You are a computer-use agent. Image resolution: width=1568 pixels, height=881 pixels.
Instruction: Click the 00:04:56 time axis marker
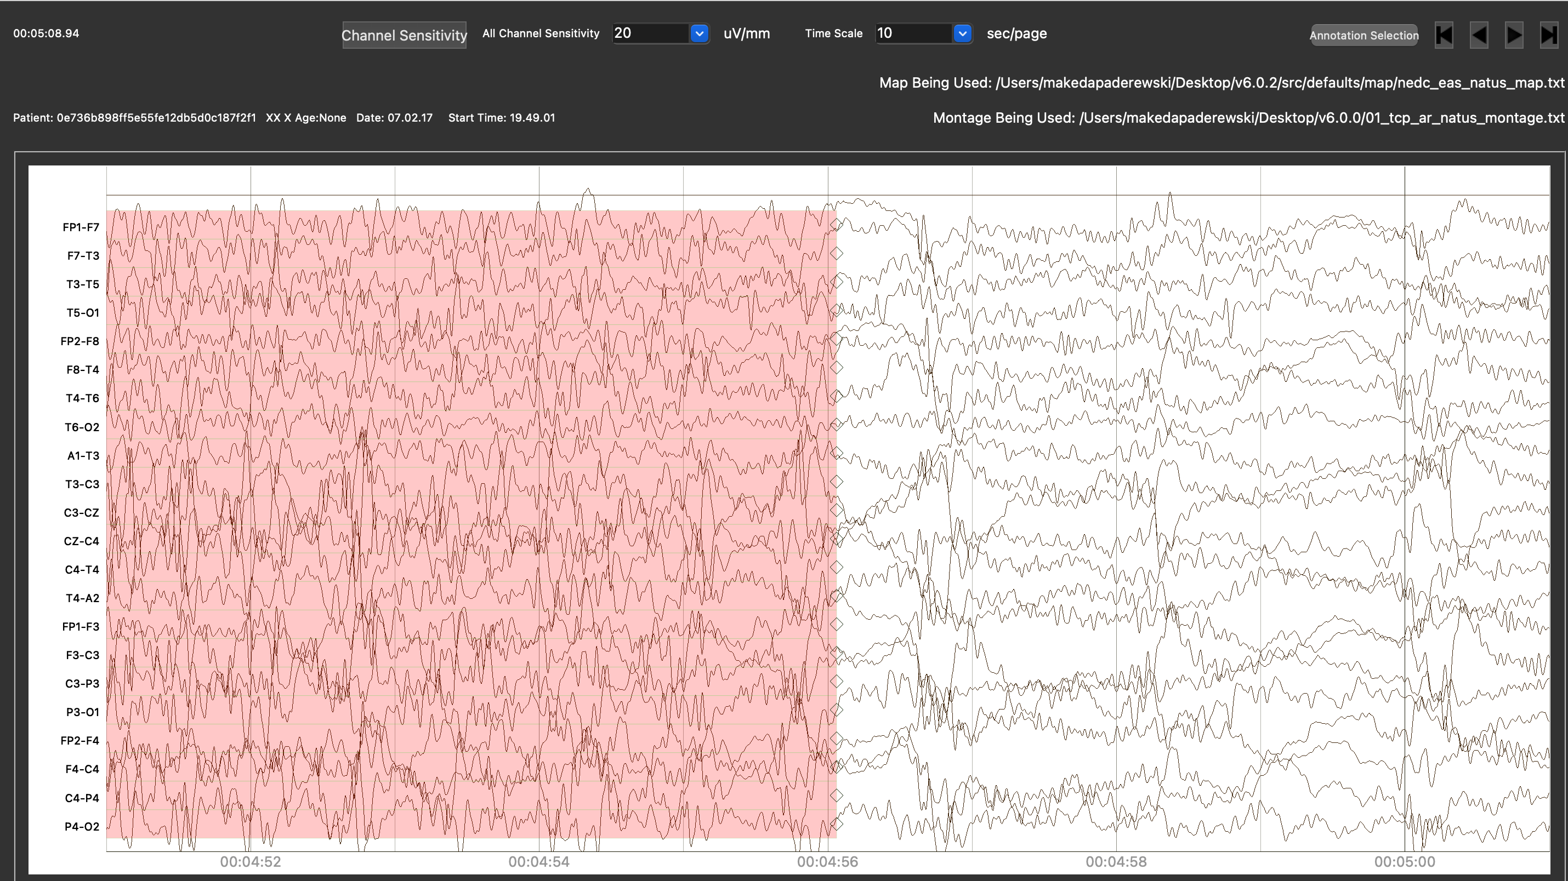click(x=827, y=861)
